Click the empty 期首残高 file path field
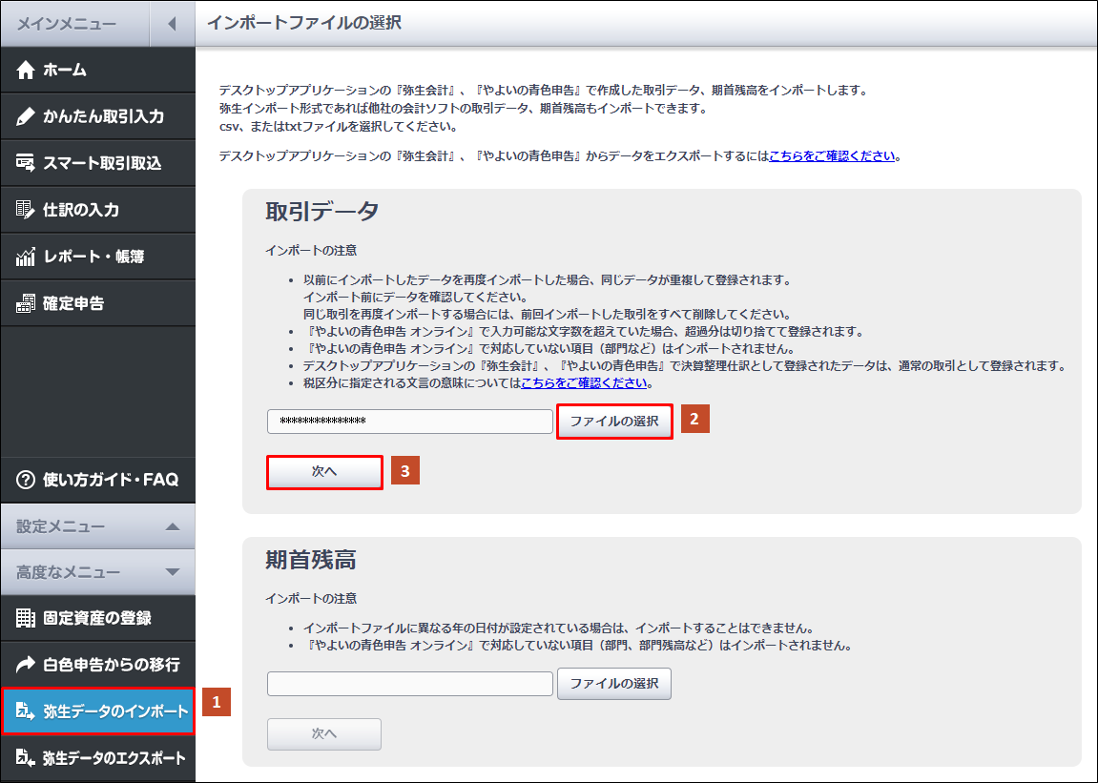The width and height of the screenshot is (1098, 783). pyautogui.click(x=409, y=684)
